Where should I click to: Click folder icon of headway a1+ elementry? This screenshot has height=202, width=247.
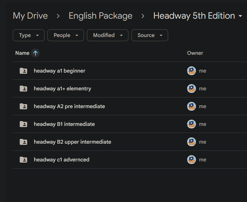[23, 89]
